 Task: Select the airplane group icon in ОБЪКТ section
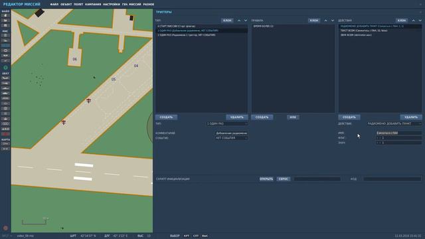[5, 78]
